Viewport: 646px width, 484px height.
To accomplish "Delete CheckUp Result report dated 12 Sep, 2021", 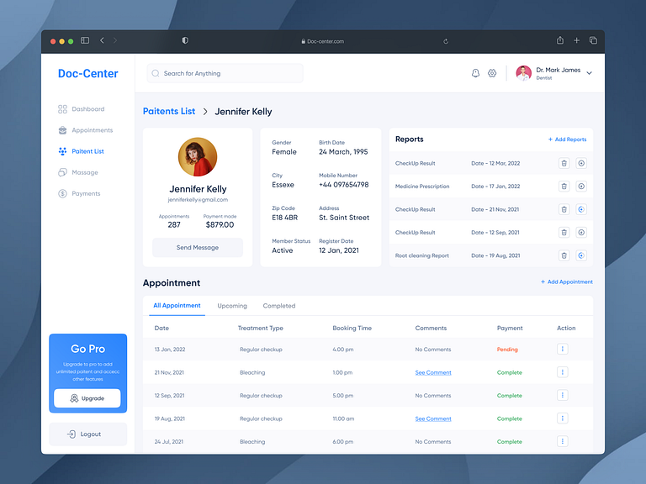I will click(564, 233).
